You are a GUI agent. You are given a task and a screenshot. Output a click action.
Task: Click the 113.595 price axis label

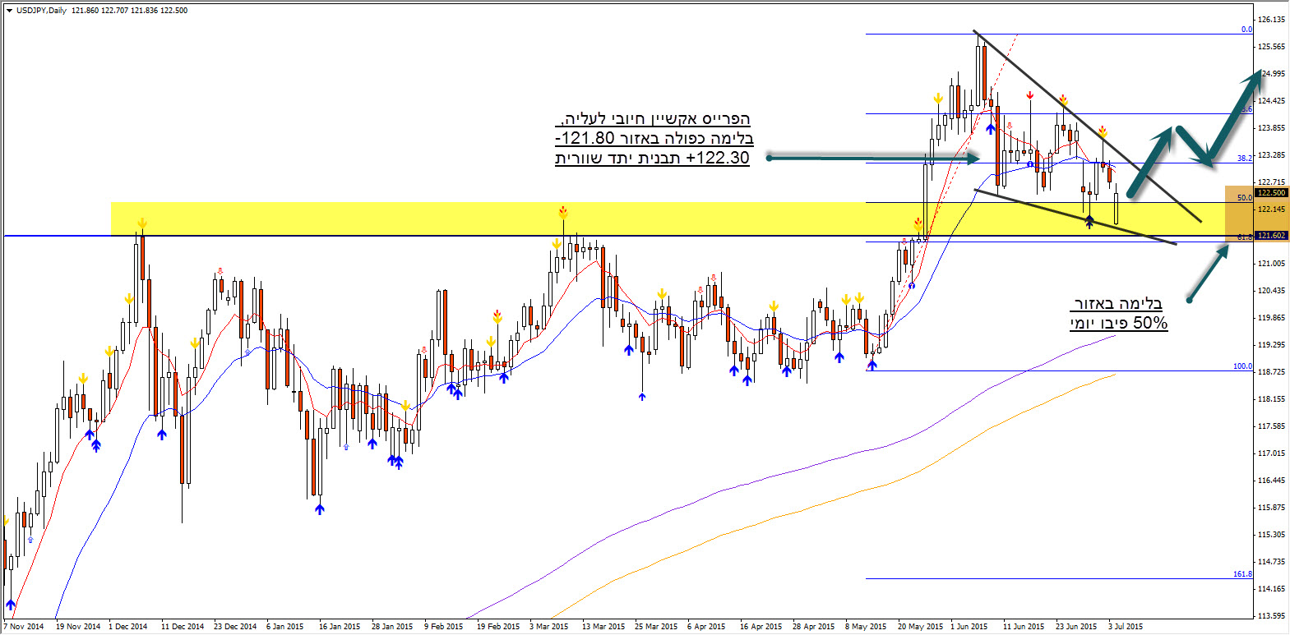coord(1271,615)
